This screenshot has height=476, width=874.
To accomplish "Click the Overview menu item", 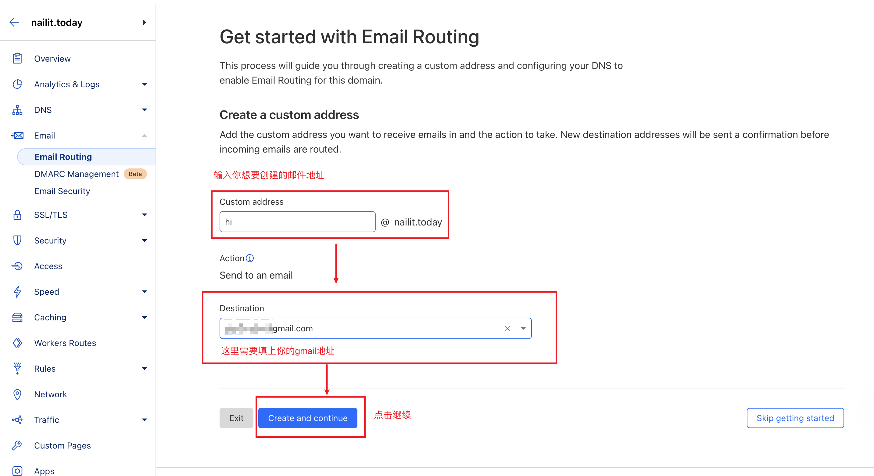I will click(52, 58).
